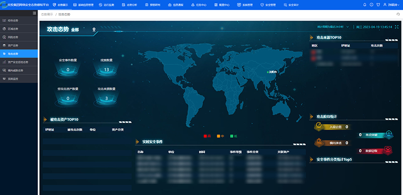Collapse the sidebar with the fold icon
Image resolution: width=403 pixels, height=195 pixels.
(x=34, y=13)
